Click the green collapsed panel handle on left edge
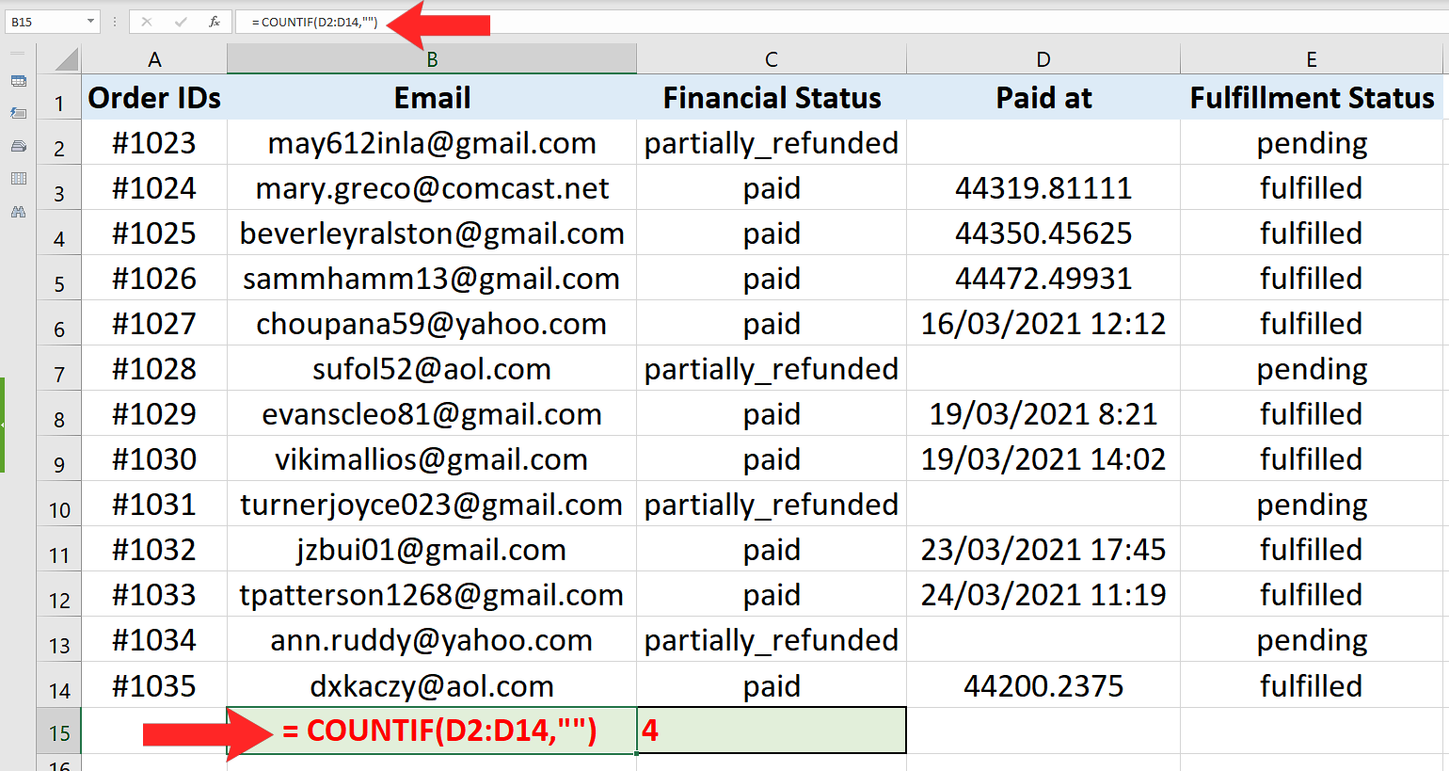The height and width of the screenshot is (771, 1449). click(3, 425)
